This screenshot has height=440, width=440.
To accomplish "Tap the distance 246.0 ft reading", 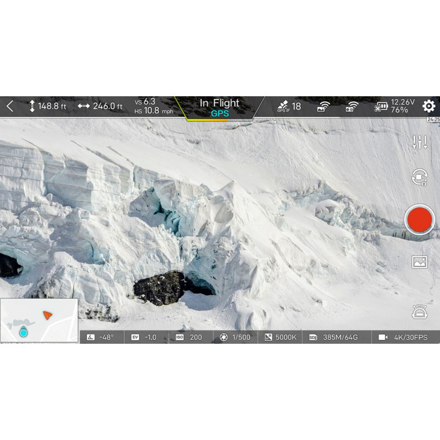I will tap(108, 106).
